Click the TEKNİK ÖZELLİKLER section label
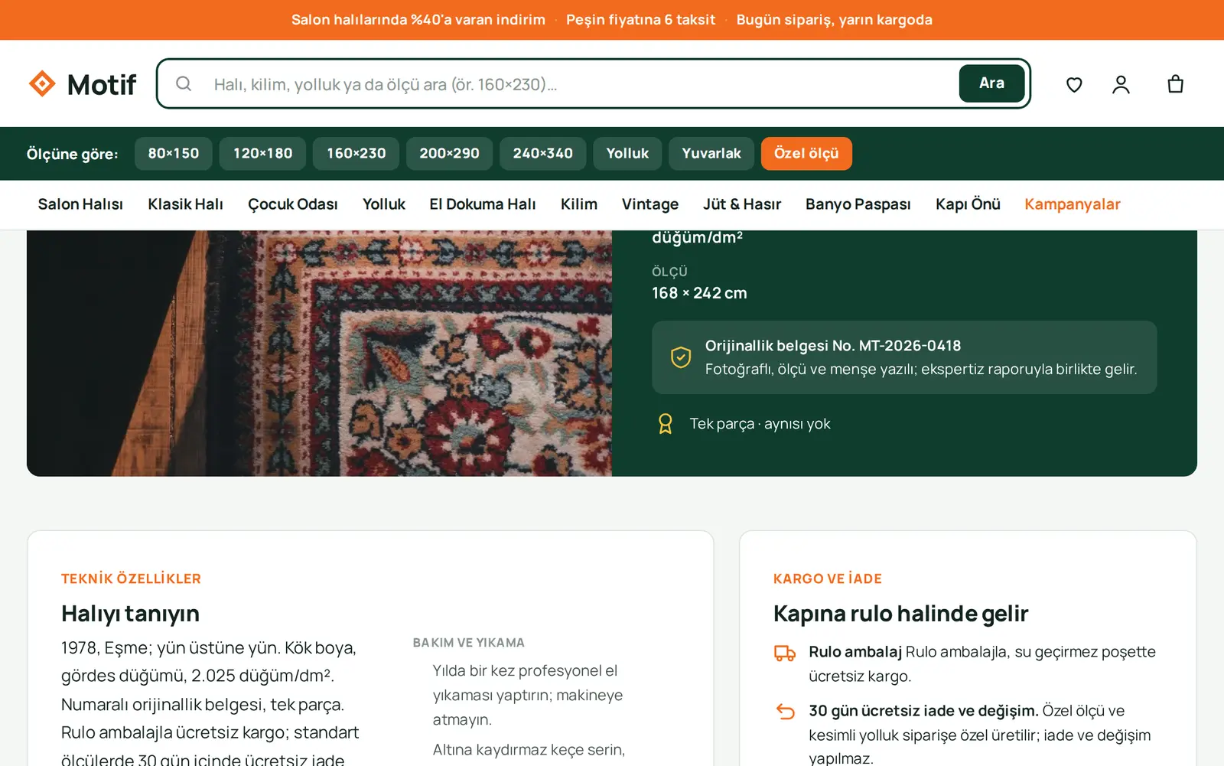The image size is (1224, 766). pyautogui.click(x=131, y=579)
